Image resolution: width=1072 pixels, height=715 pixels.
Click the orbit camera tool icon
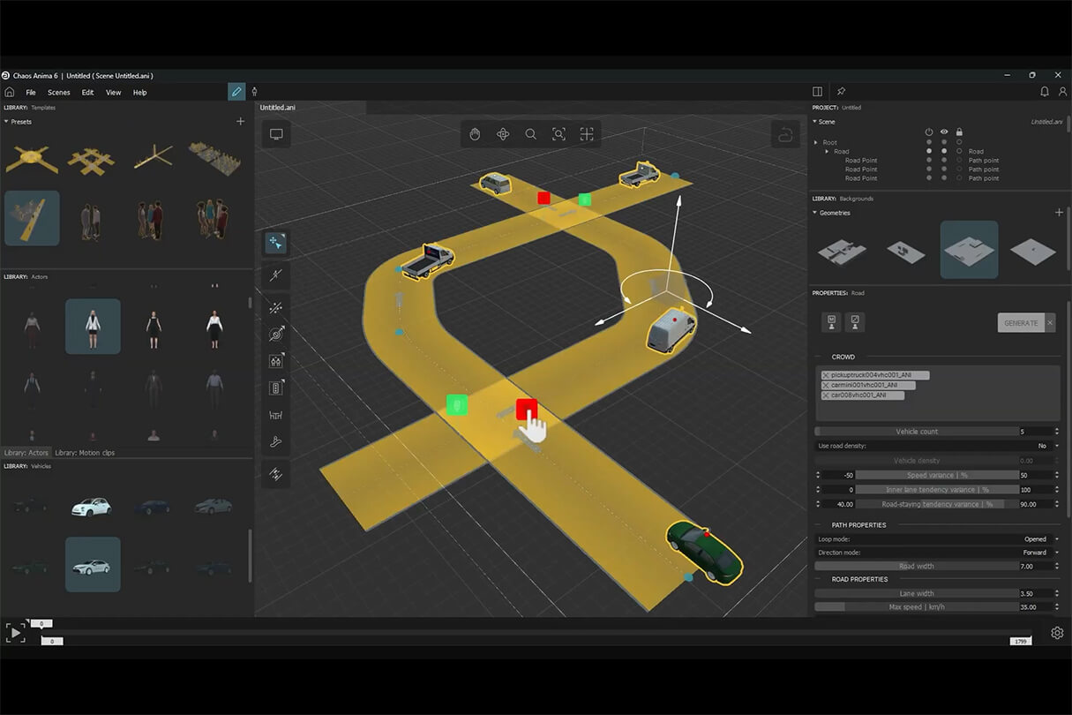coord(503,134)
